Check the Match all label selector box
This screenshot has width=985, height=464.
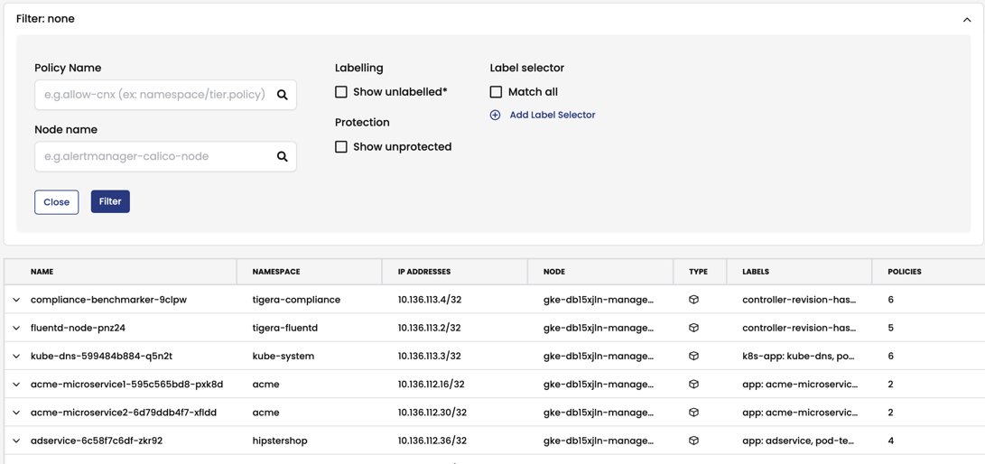coord(496,92)
